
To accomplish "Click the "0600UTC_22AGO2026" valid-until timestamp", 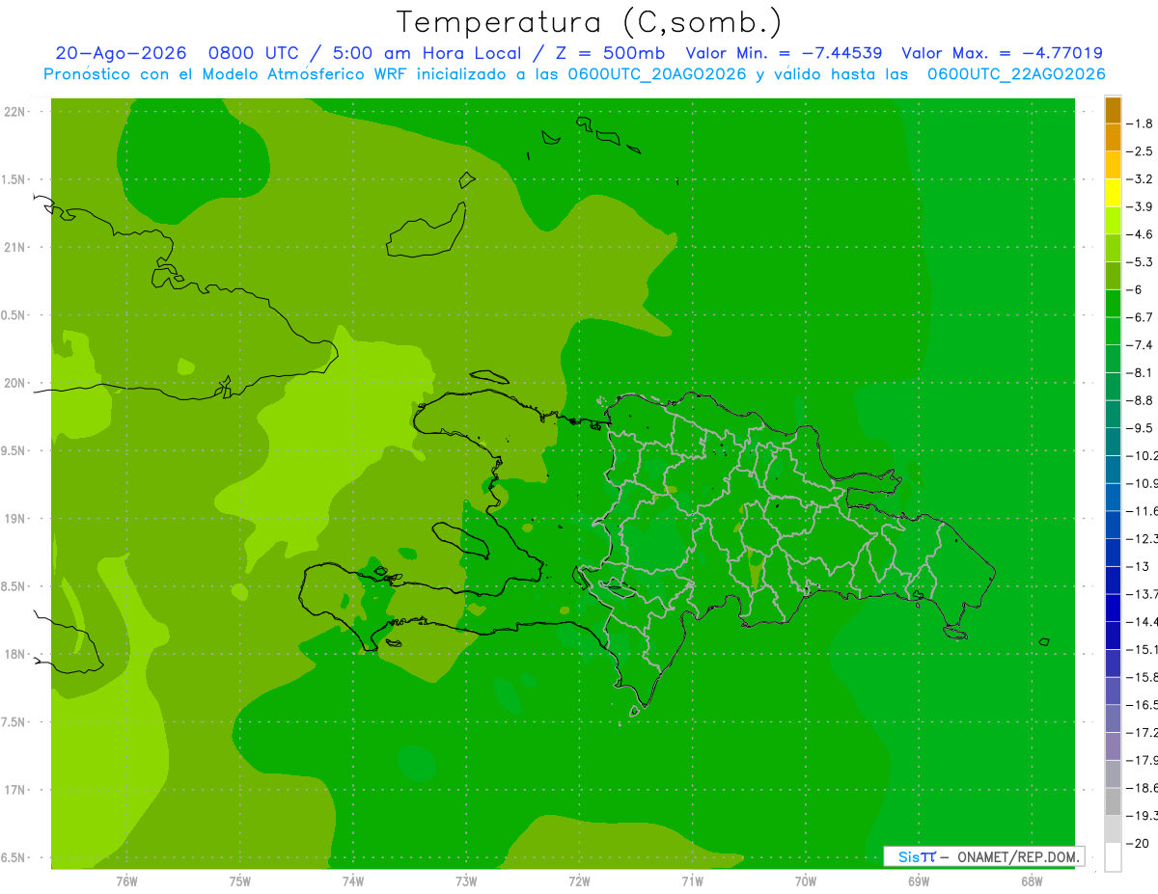I will [x=1016, y=74].
